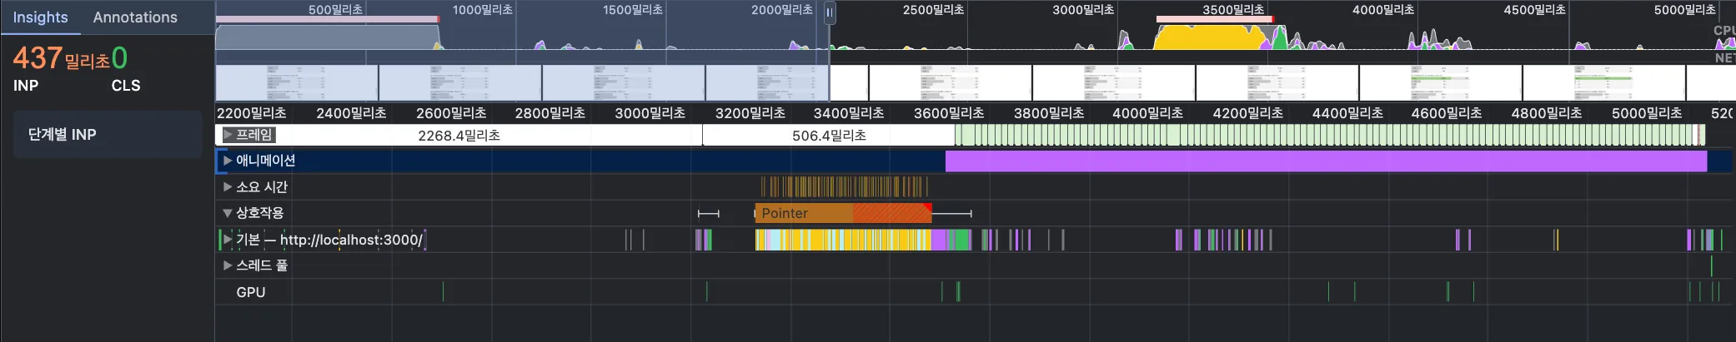Expand the main thread localhost:3000 track
This screenshot has width=1736, height=342.
228,240
